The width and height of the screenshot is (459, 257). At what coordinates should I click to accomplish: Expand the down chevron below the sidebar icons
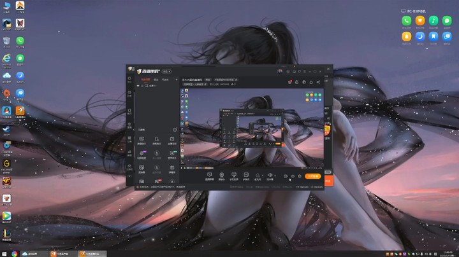click(x=129, y=176)
